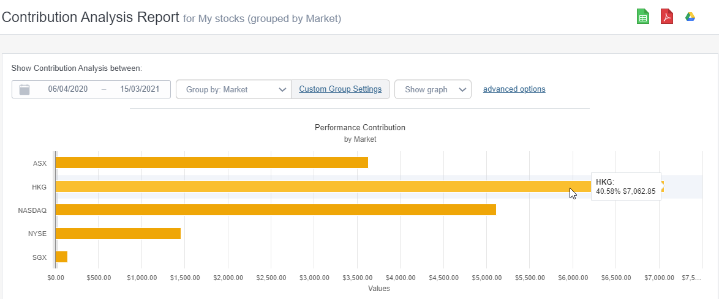
Task: Open the Show graph dropdown
Action: click(x=432, y=89)
